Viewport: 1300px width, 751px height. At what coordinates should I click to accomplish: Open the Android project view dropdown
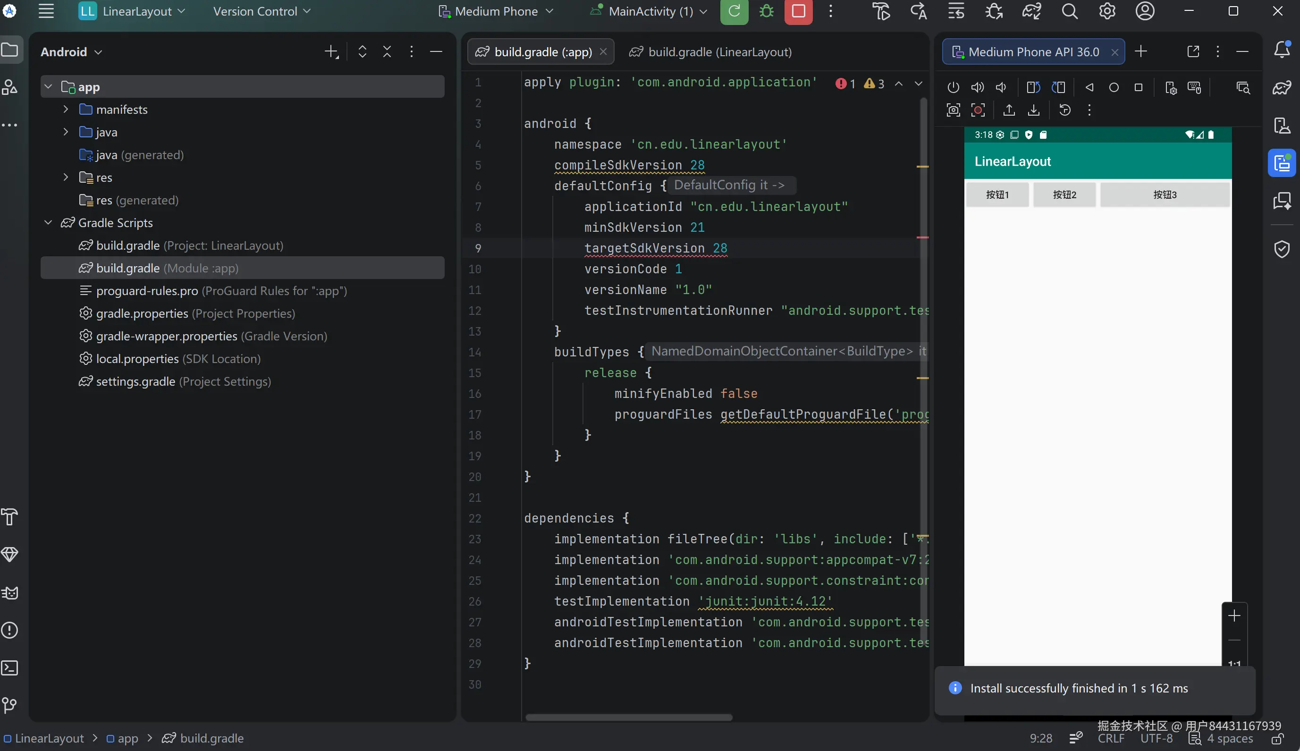tap(71, 52)
